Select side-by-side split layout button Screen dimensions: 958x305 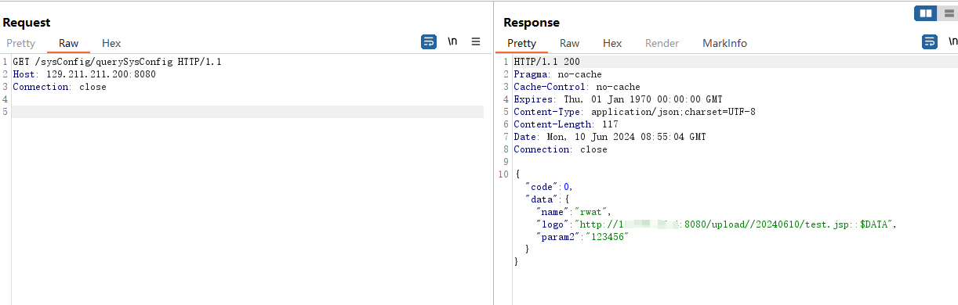pos(925,13)
